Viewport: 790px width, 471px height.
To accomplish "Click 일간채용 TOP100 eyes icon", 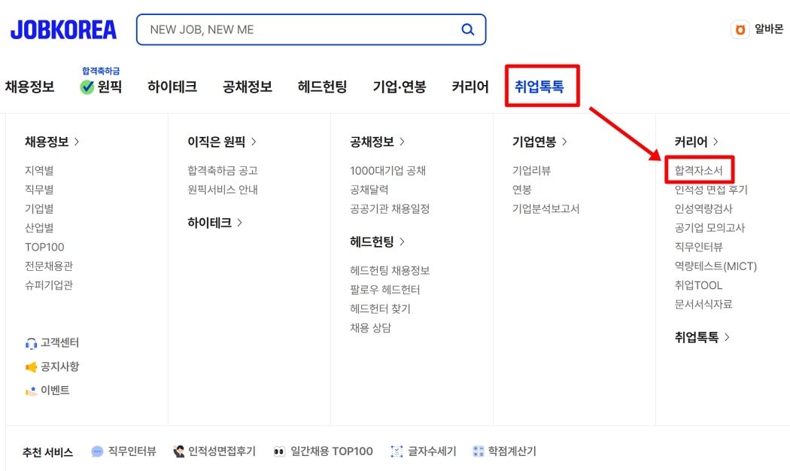I will pos(279,452).
